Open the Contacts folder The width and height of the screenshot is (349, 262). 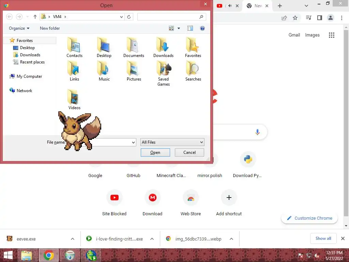click(74, 47)
